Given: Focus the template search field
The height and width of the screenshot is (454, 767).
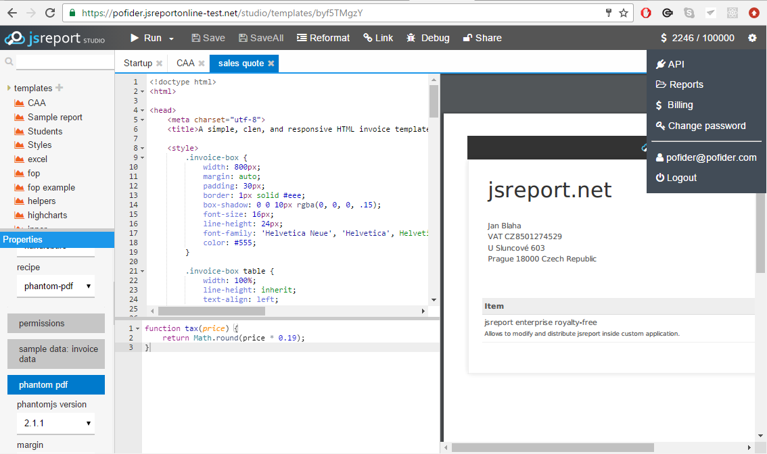Looking at the screenshot, I should click(x=65, y=62).
